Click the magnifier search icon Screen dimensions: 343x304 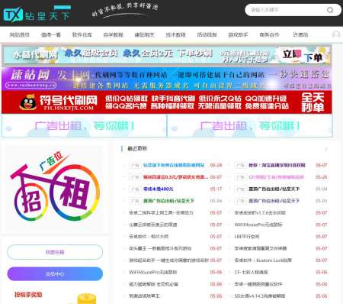330,10
